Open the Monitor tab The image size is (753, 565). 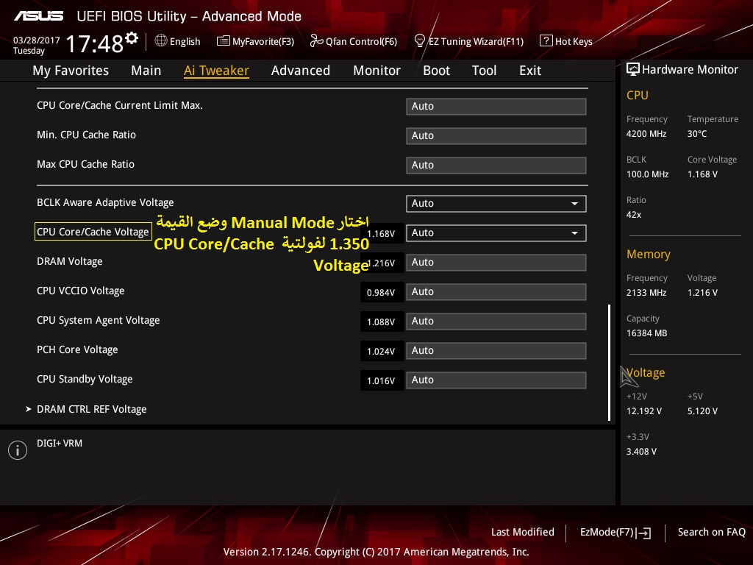point(377,71)
